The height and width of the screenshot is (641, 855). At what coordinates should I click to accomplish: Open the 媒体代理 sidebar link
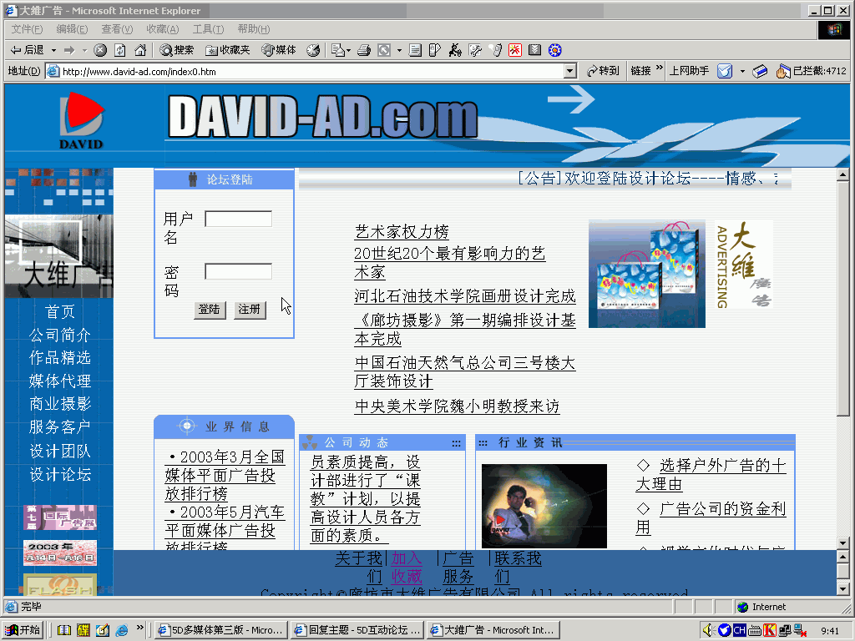pyautogui.click(x=59, y=381)
